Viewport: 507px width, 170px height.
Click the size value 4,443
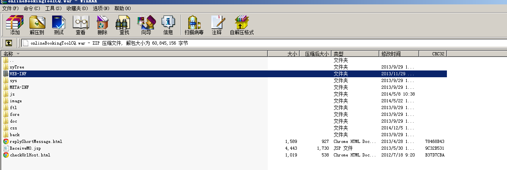[291, 148]
